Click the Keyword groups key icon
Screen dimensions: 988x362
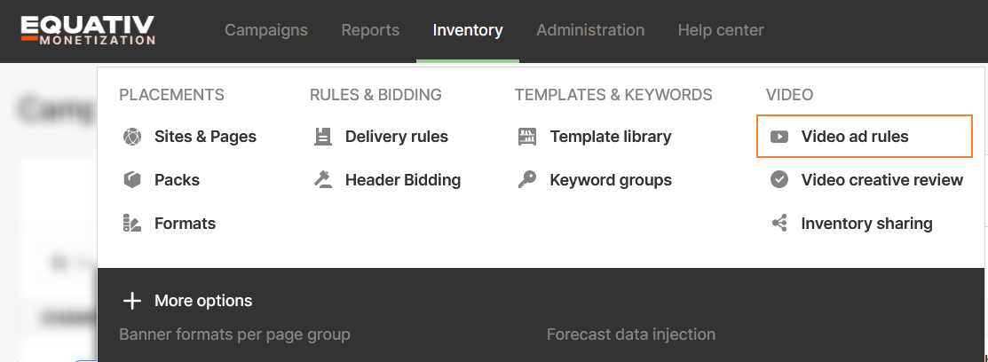click(x=527, y=180)
